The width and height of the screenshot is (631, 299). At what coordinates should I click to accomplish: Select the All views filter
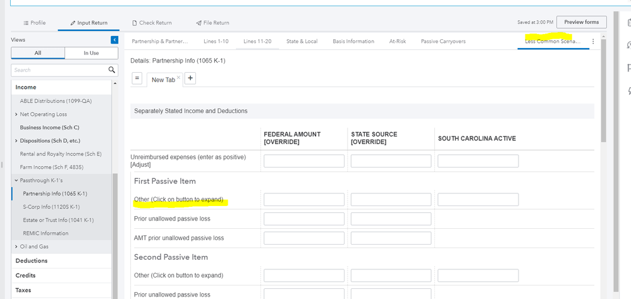click(38, 53)
